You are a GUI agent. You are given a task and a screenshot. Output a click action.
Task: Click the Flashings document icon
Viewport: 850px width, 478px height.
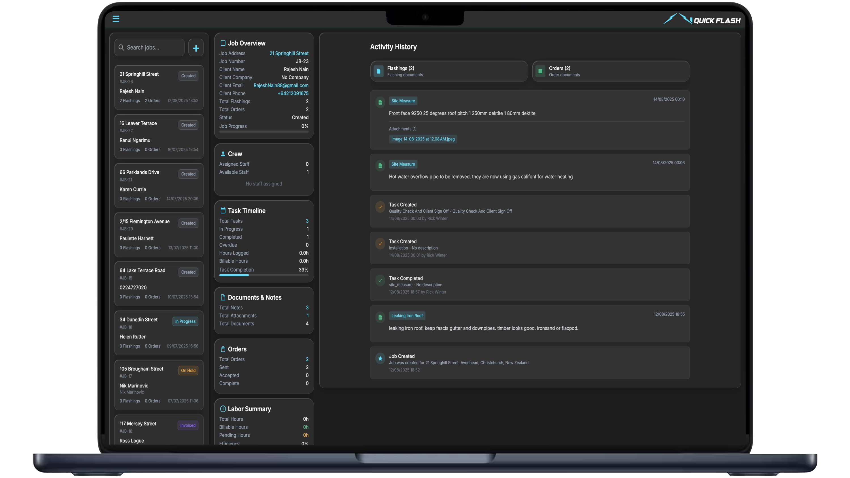point(379,71)
